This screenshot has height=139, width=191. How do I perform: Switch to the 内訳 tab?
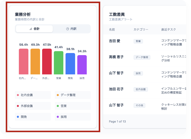click(x=71, y=29)
